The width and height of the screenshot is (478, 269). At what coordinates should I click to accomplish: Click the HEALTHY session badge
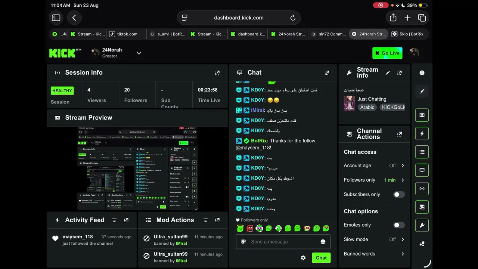[62, 90]
